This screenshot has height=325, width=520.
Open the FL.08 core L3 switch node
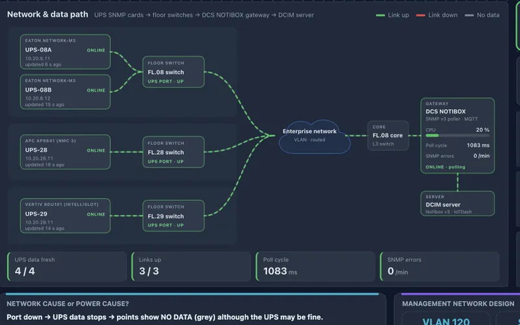[388, 135]
